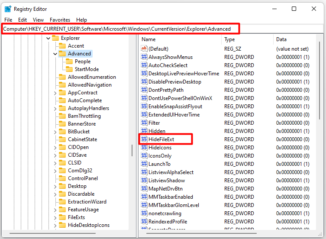
Task: Click the values pane vertical scrollbar
Action: [x=320, y=80]
